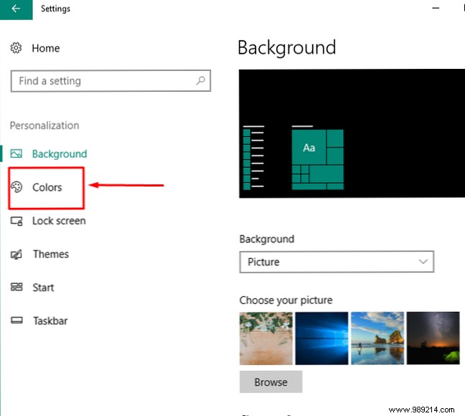Open the Taskbar section

[50, 321]
